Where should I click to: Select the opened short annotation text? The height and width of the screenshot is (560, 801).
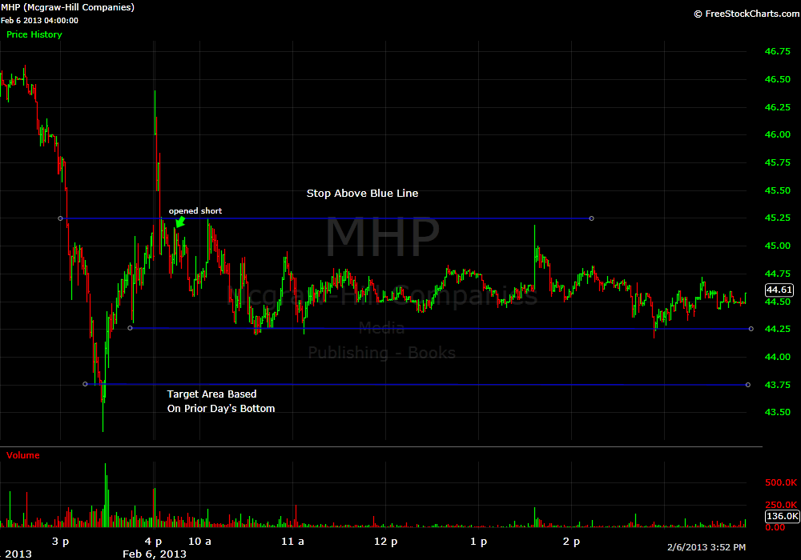pos(195,211)
